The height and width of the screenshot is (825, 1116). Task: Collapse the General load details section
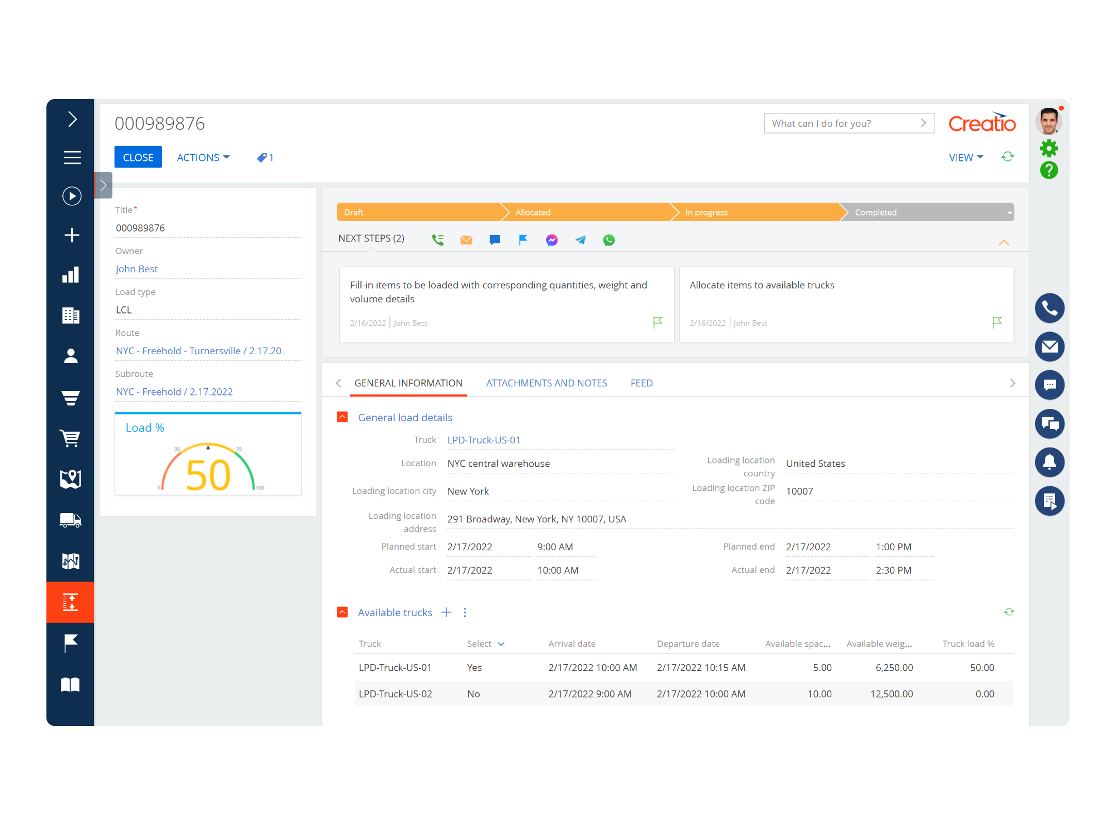point(342,417)
